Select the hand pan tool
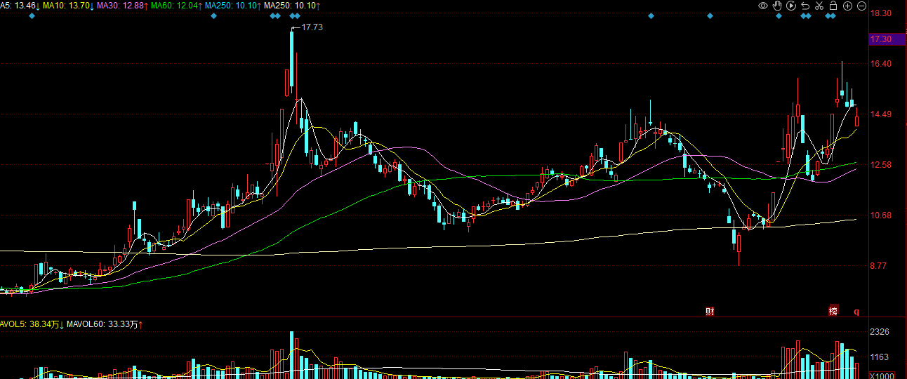 click(x=778, y=6)
